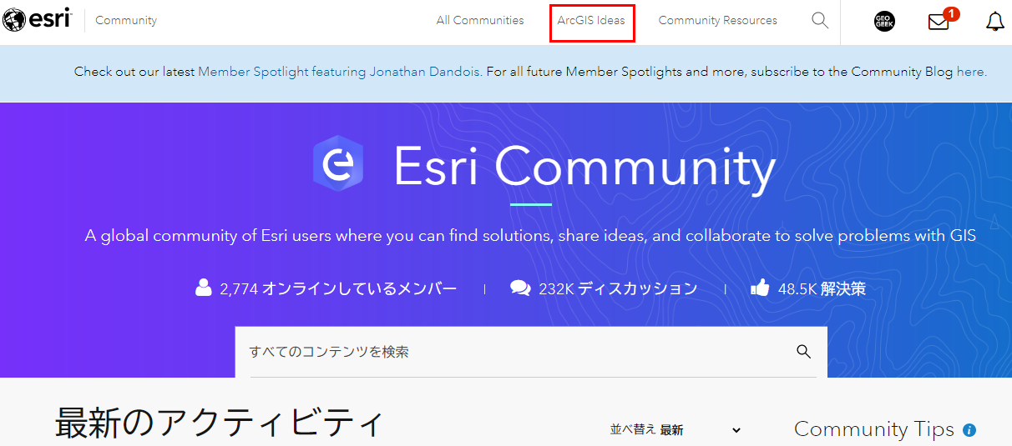Click the Community Tips info icon

pos(969,430)
